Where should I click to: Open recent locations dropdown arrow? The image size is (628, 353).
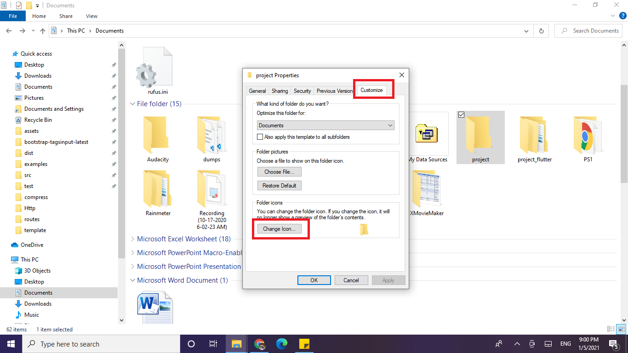coord(33,31)
